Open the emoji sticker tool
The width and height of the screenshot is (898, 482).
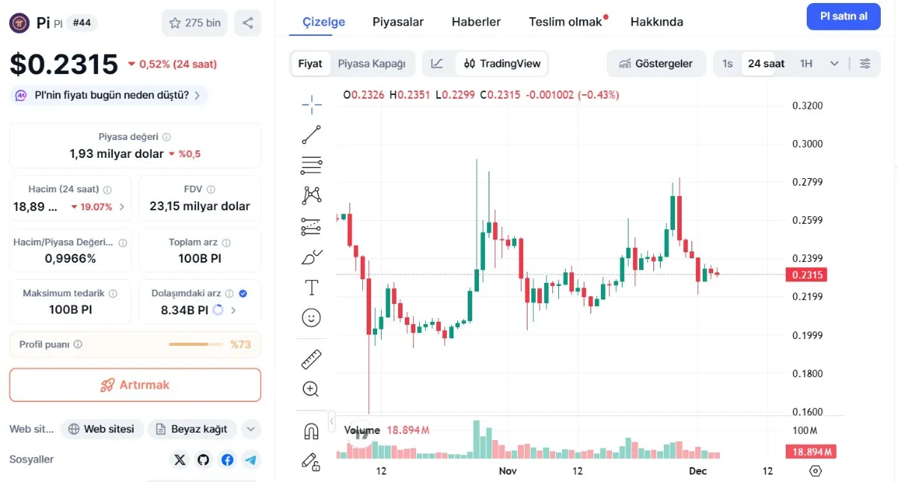click(x=311, y=318)
